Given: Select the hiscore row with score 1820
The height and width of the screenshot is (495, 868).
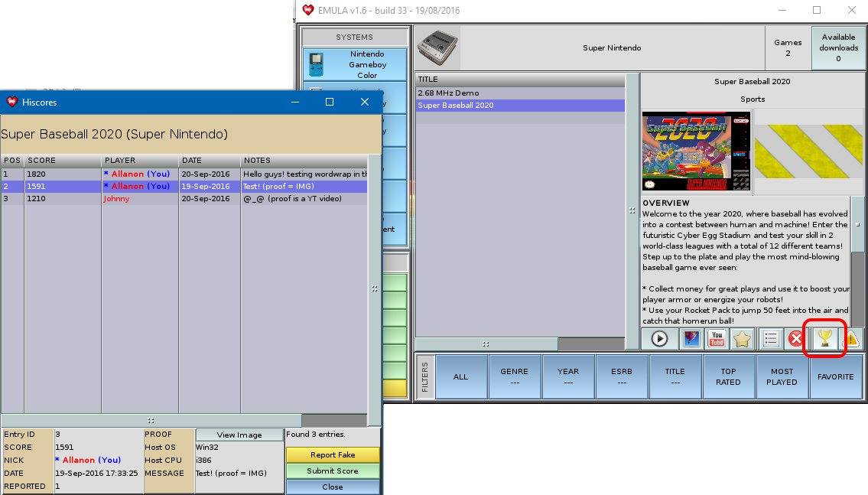Looking at the screenshot, I should pyautogui.click(x=184, y=174).
